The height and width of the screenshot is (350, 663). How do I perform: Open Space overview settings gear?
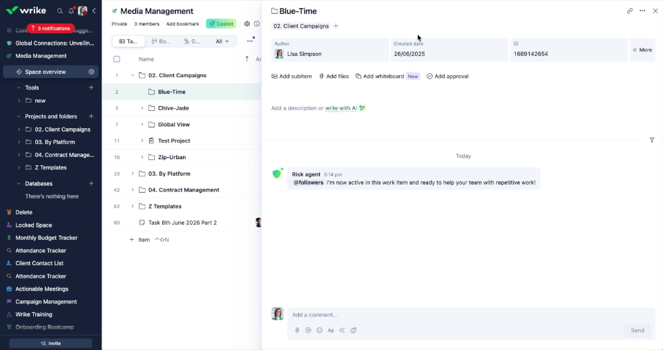91,72
